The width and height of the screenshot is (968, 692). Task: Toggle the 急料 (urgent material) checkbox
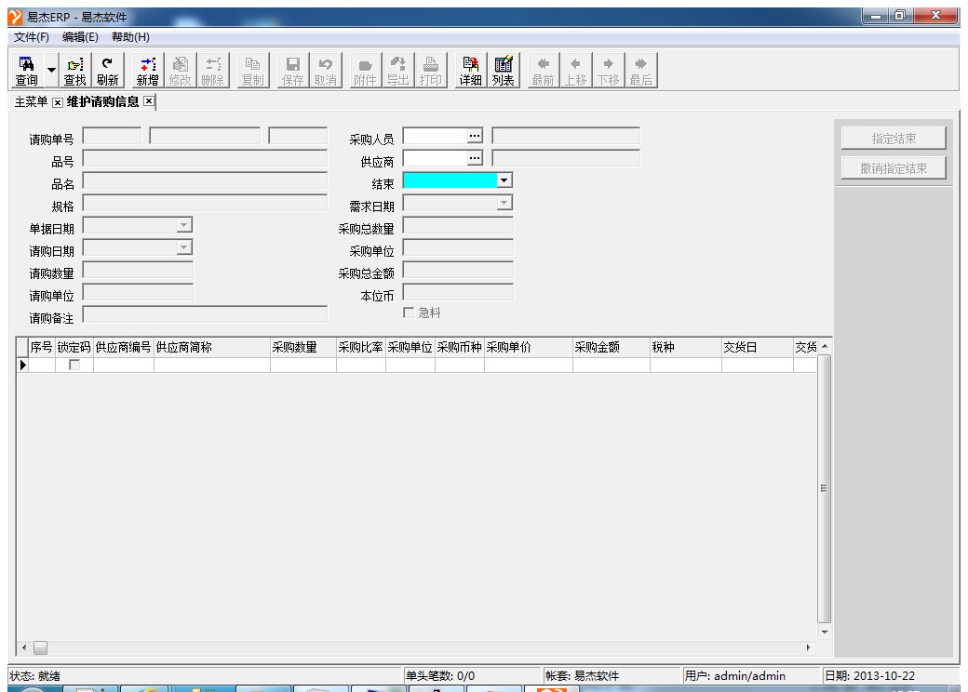tap(408, 313)
